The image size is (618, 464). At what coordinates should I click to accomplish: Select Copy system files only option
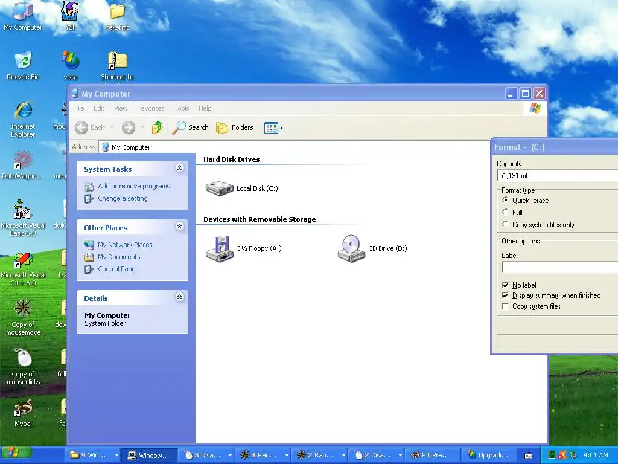coord(505,224)
